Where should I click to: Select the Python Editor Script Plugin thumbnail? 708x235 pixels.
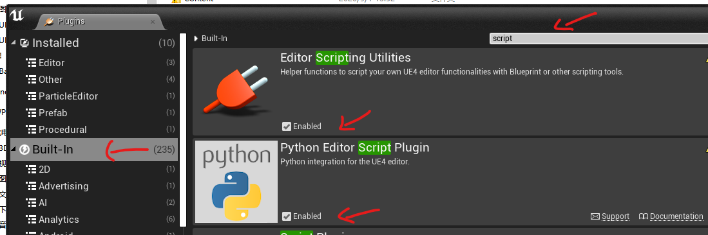tap(236, 182)
